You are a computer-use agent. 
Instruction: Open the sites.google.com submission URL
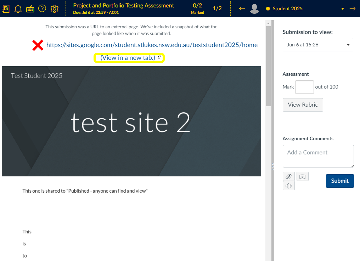[152, 45]
